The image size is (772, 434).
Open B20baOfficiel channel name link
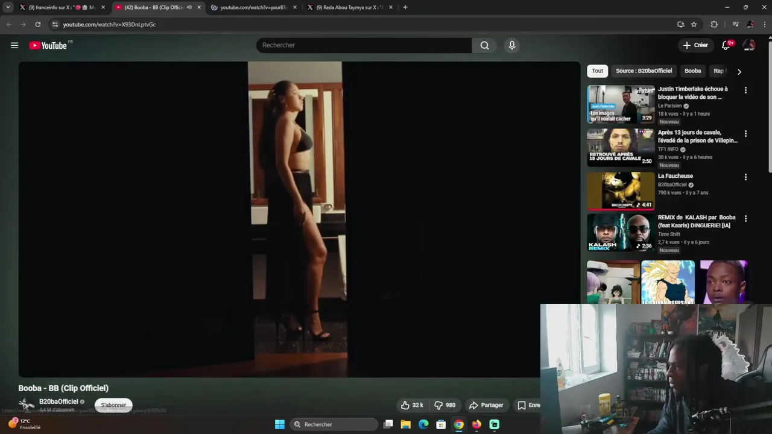coord(59,401)
